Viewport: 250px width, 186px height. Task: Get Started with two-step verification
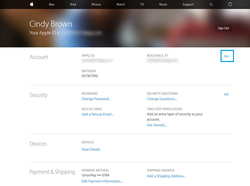click(x=156, y=125)
